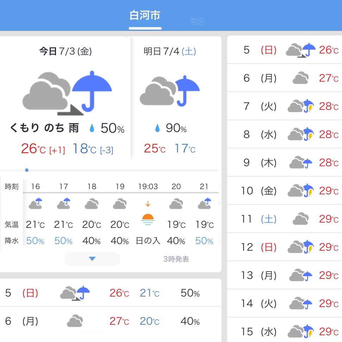
Task: Open the 7 (火) thunderstorm forecast row
Action: click(285, 106)
